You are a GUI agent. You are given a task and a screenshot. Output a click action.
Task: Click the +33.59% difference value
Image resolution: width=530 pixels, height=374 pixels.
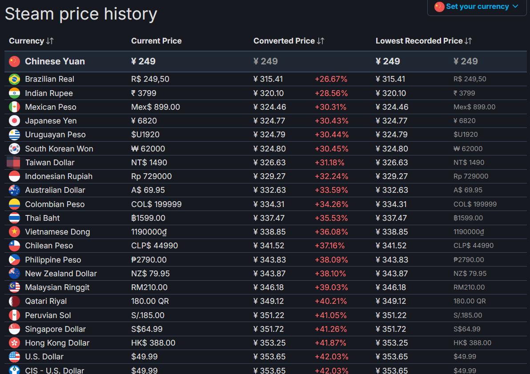(x=331, y=190)
